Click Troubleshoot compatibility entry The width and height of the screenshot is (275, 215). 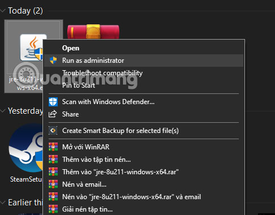(144, 73)
